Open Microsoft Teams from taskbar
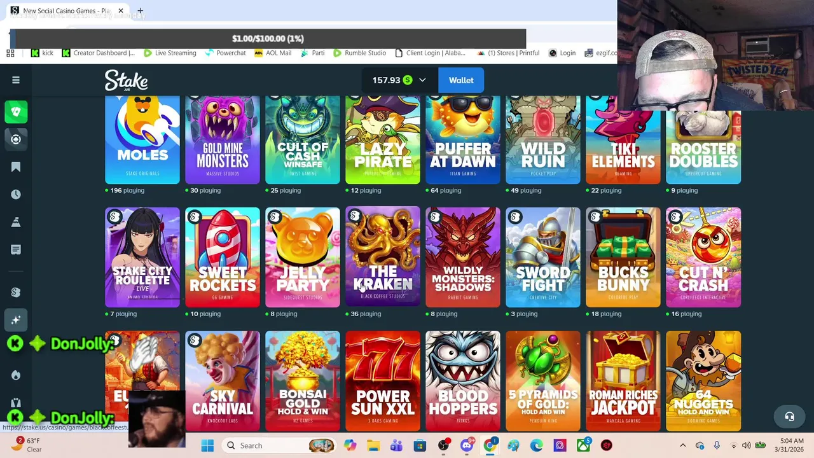814x458 pixels. 396,446
